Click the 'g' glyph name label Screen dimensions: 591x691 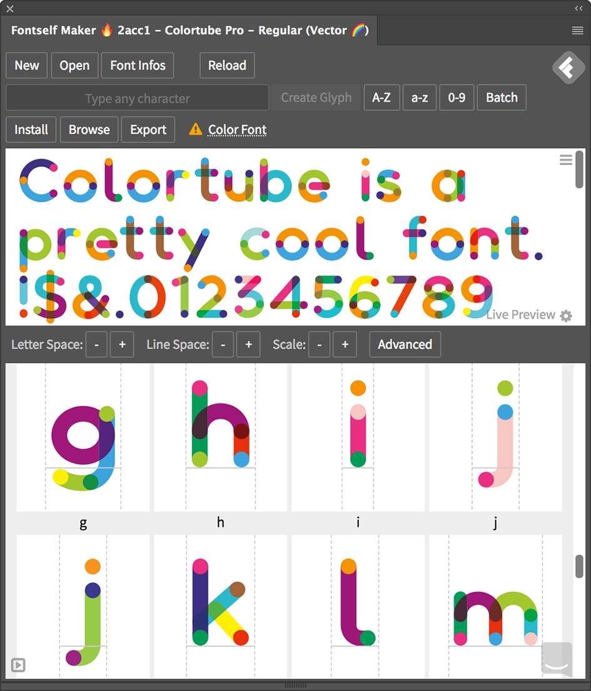click(x=83, y=524)
